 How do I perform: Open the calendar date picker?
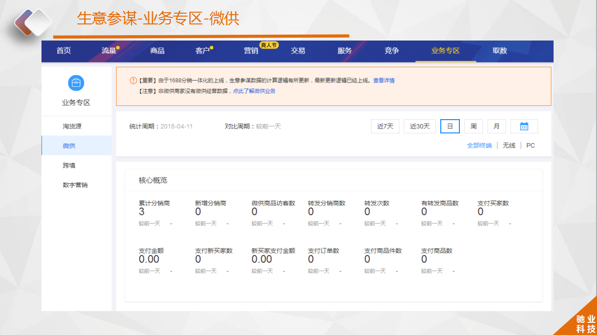point(524,126)
